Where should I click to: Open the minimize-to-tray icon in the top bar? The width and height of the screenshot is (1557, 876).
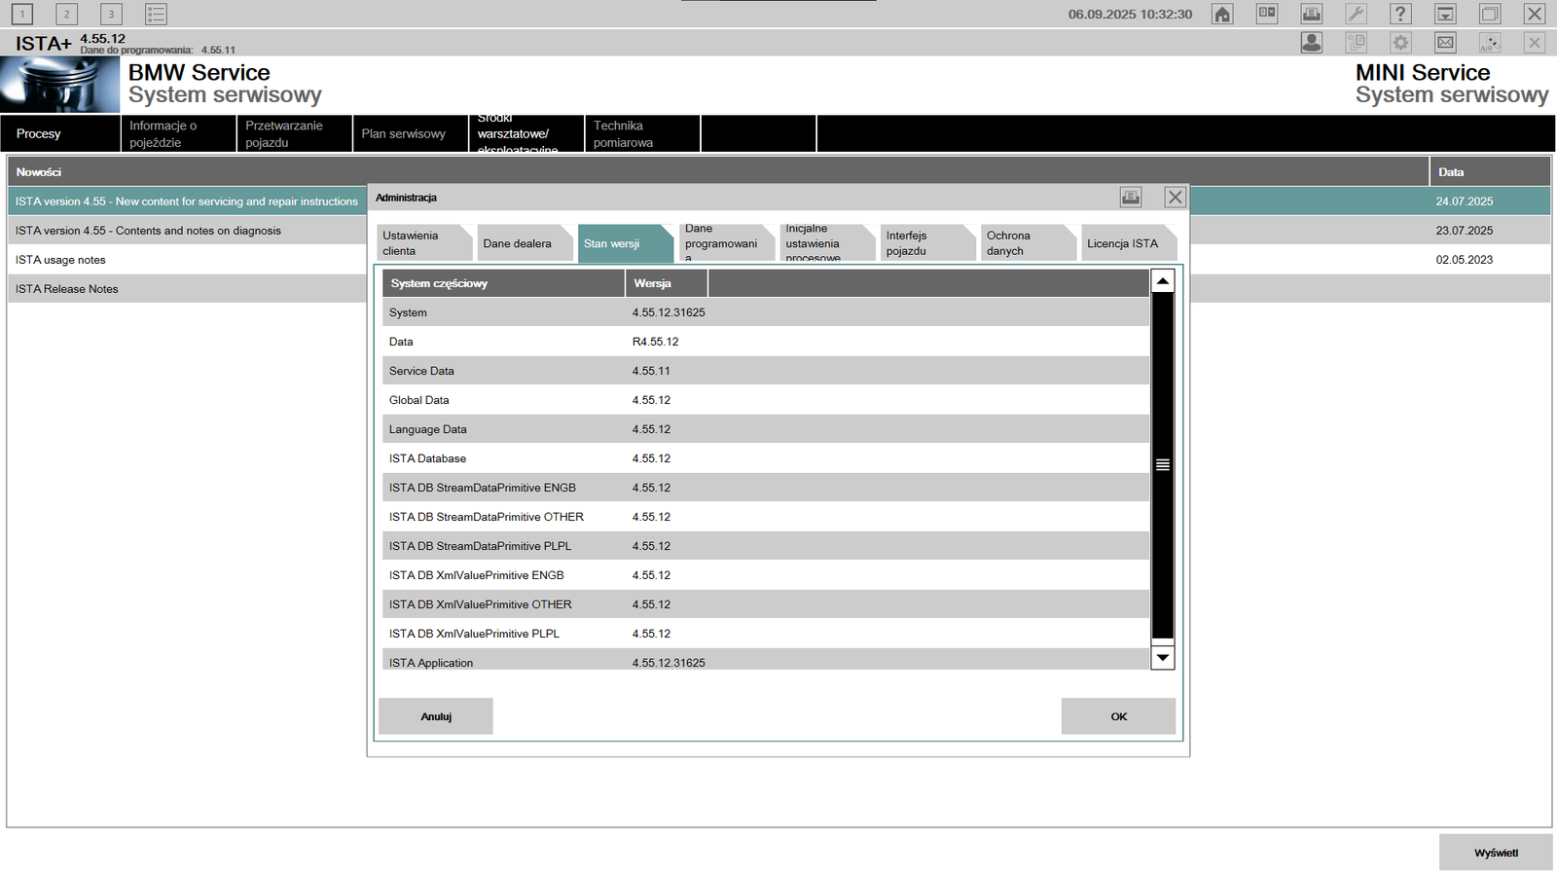point(1445,14)
